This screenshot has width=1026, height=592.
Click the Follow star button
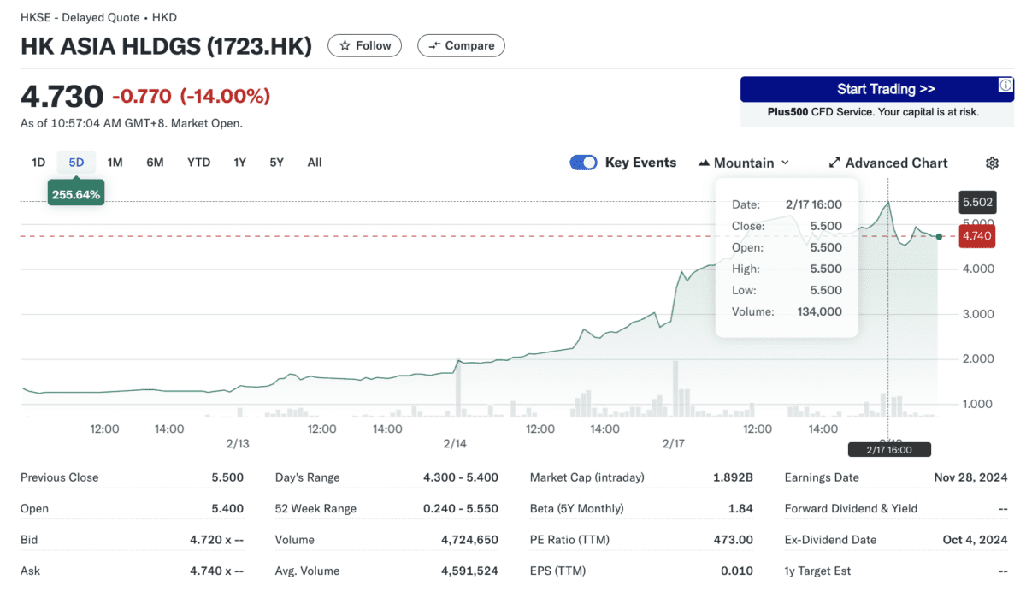coord(364,45)
